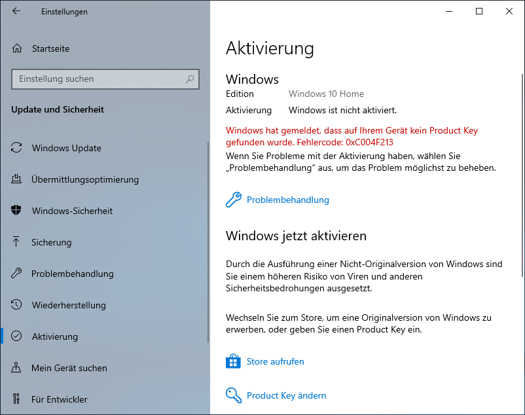Click the Windows-Sicherheit shield icon
This screenshot has width=525, height=415.
pyautogui.click(x=16, y=210)
